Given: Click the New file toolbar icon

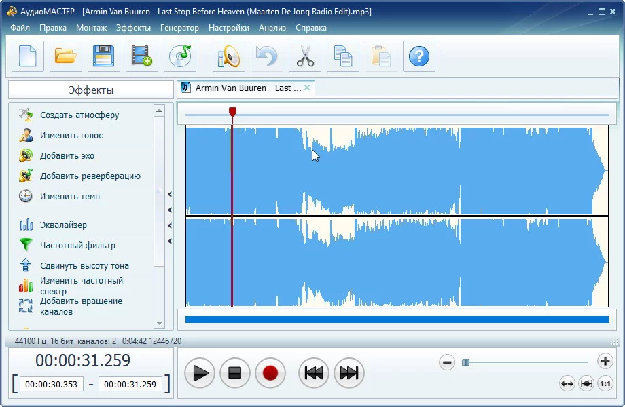Looking at the screenshot, I should [28, 56].
